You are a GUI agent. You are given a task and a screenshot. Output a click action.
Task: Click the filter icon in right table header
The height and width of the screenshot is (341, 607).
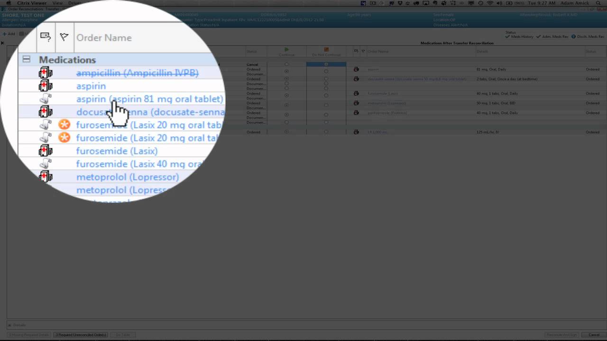tap(363, 51)
